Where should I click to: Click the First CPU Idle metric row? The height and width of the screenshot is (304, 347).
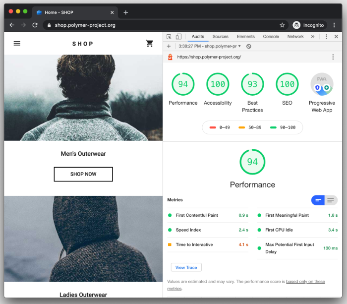[x=297, y=230]
